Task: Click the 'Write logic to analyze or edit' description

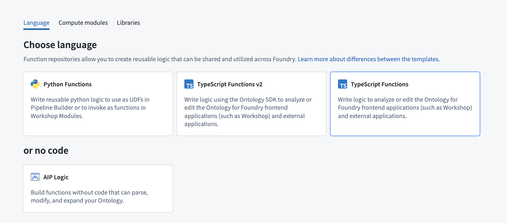Action: (405, 107)
